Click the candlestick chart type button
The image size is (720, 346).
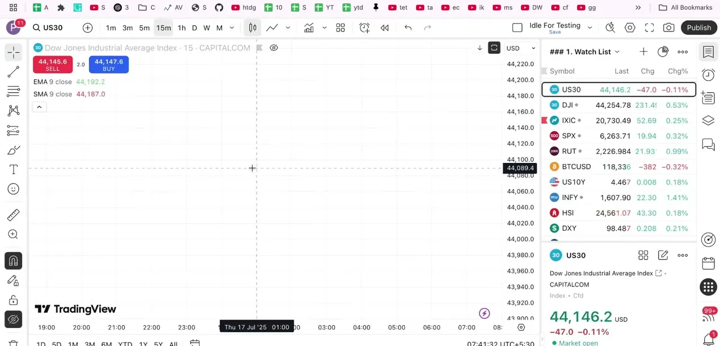(x=253, y=28)
